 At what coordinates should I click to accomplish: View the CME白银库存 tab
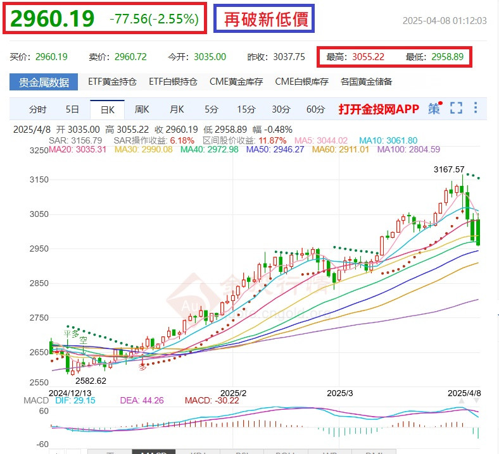tap(301, 82)
